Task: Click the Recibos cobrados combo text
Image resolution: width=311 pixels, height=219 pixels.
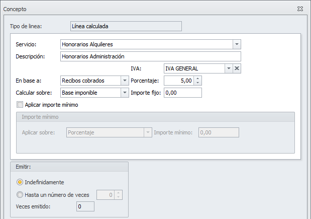Action: click(x=90, y=81)
